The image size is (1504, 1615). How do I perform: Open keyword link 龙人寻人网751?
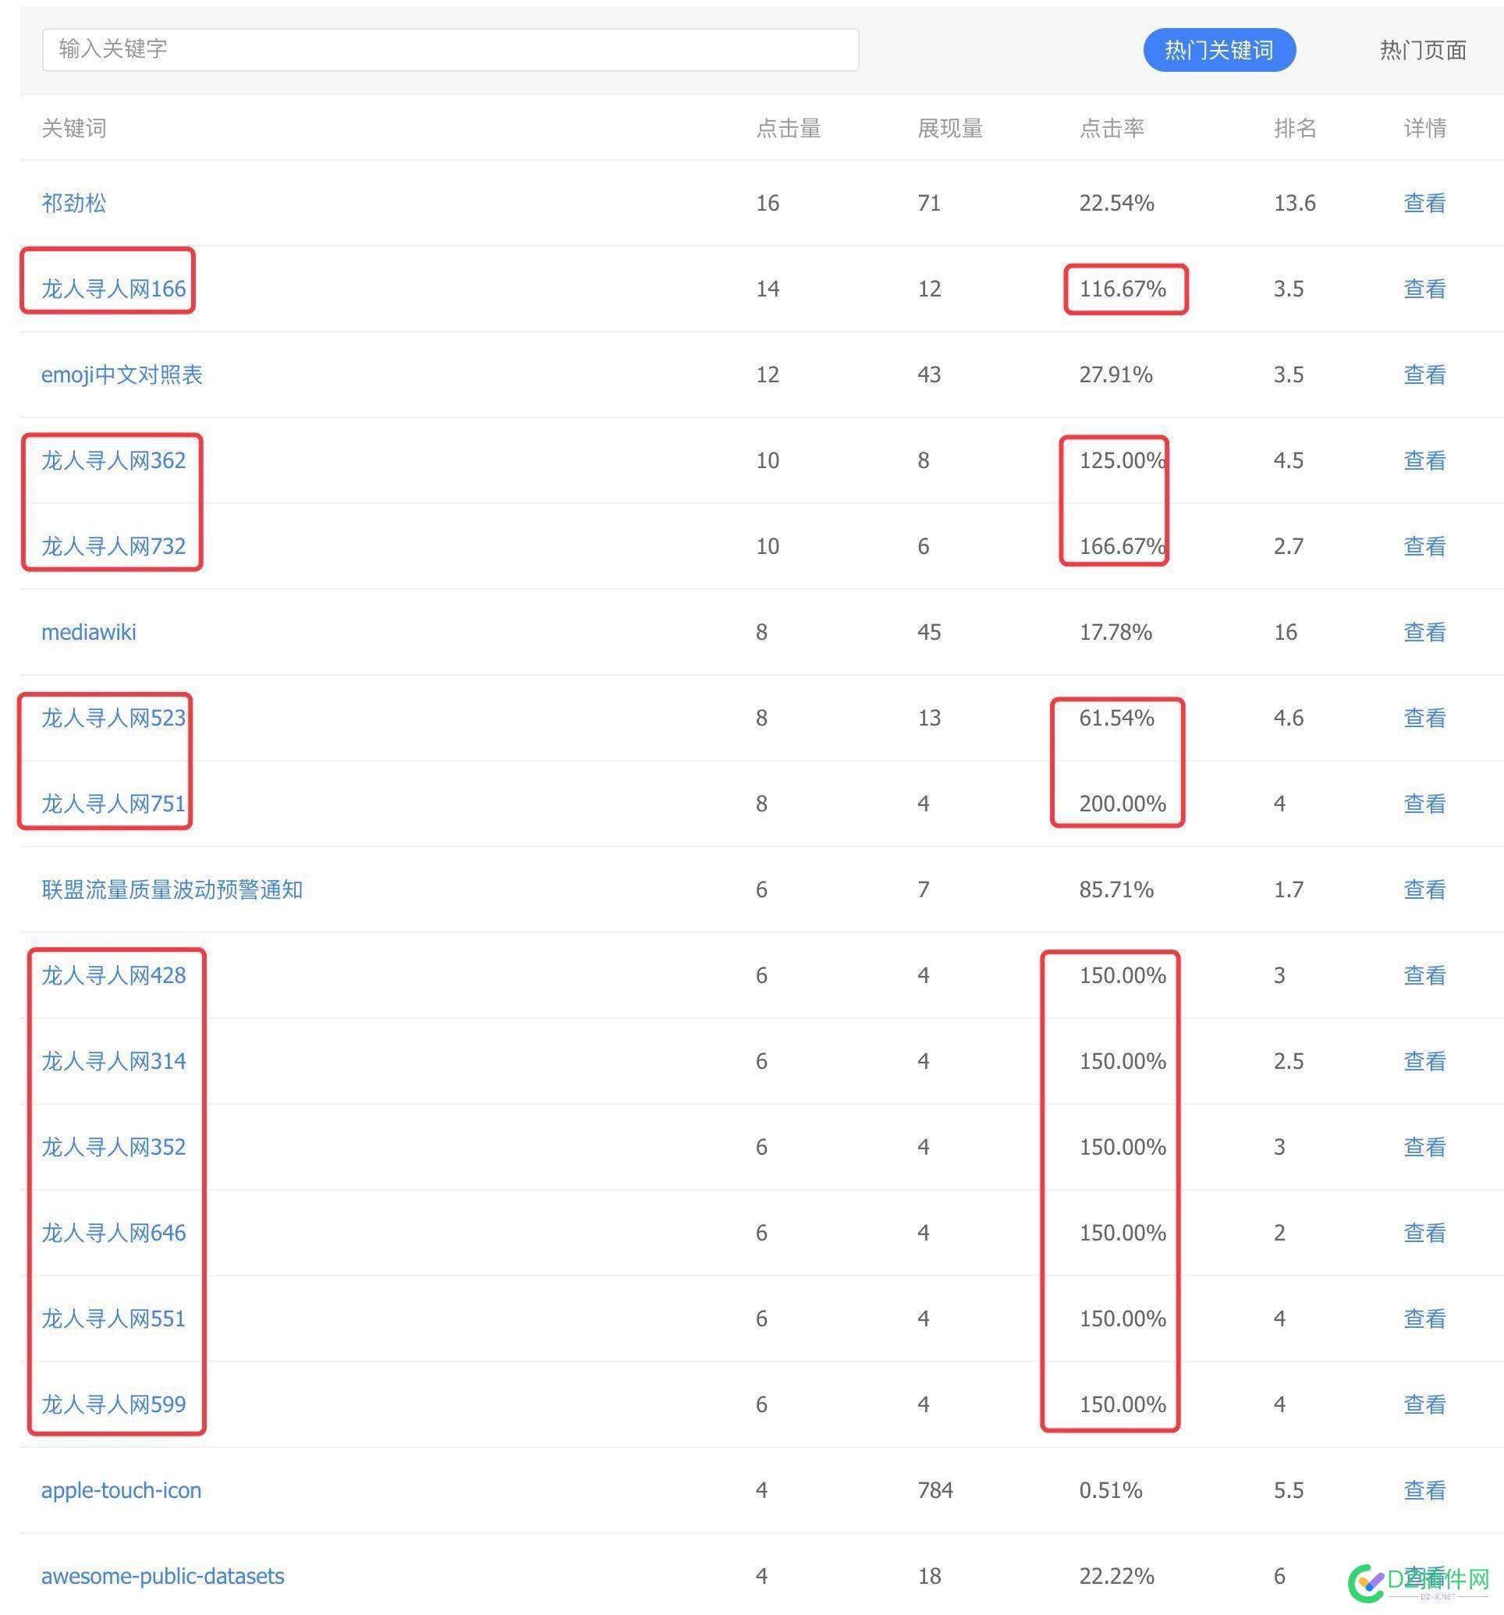click(114, 804)
